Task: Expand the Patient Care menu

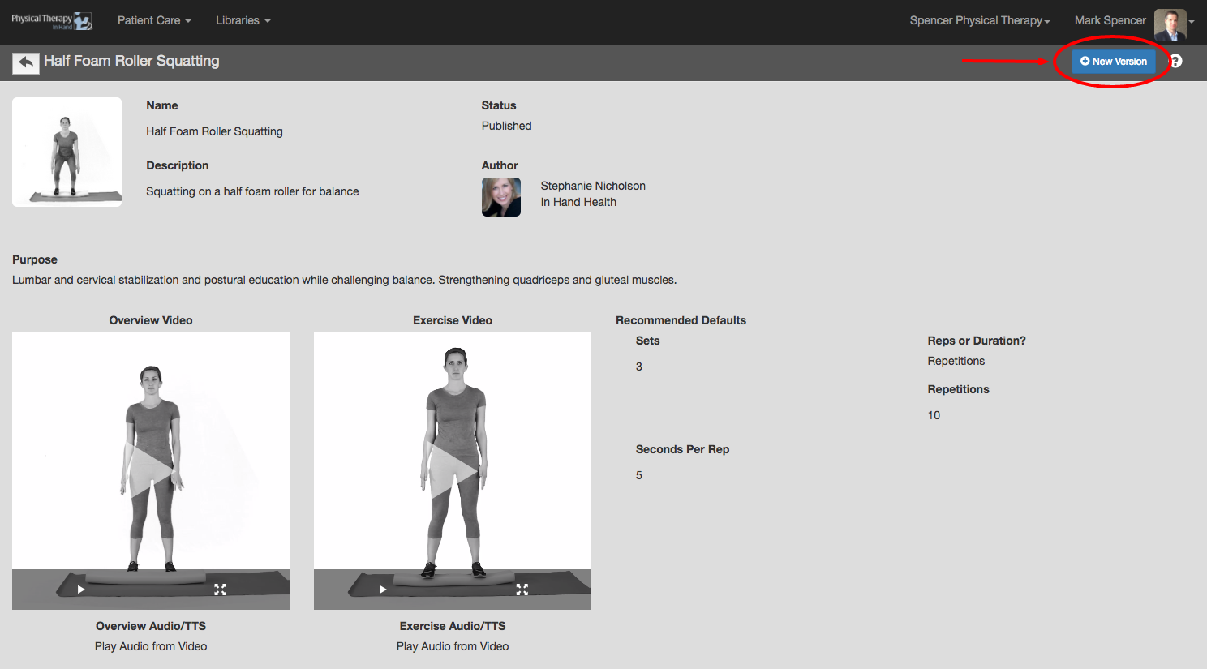Action: click(154, 20)
